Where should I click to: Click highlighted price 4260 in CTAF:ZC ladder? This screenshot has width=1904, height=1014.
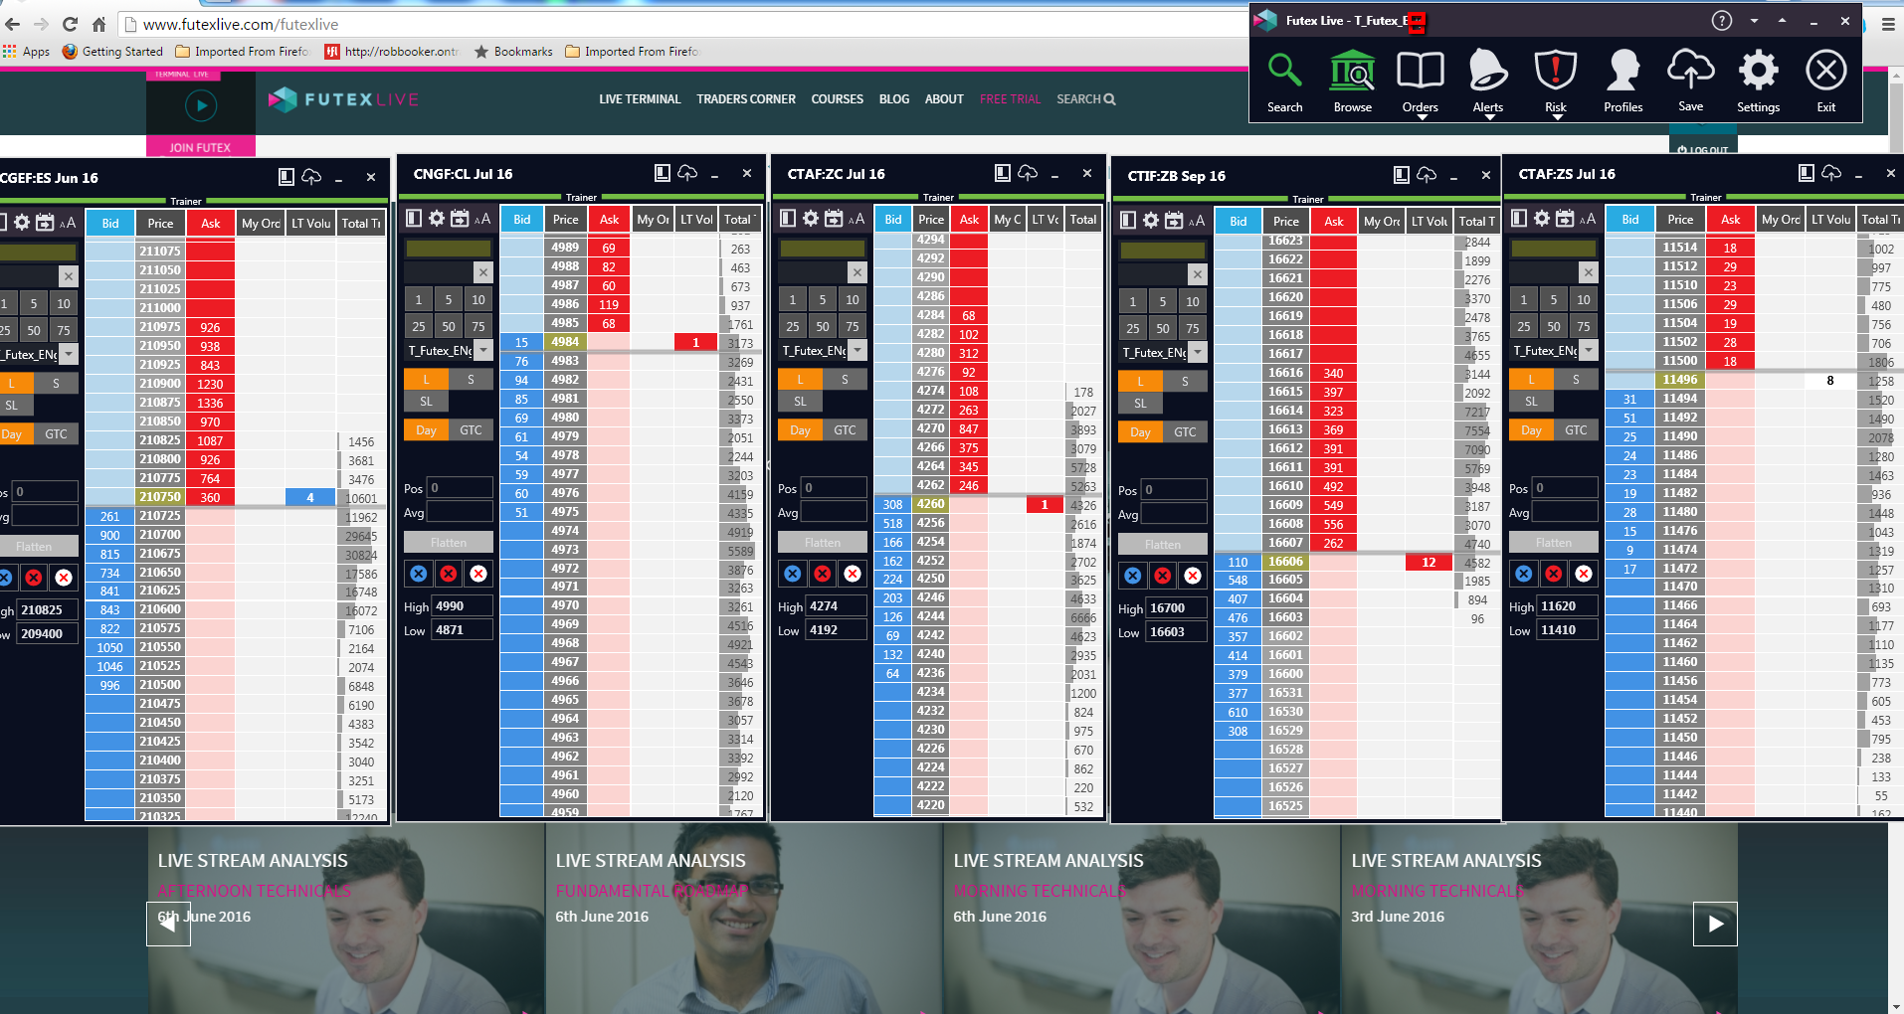pos(931,504)
